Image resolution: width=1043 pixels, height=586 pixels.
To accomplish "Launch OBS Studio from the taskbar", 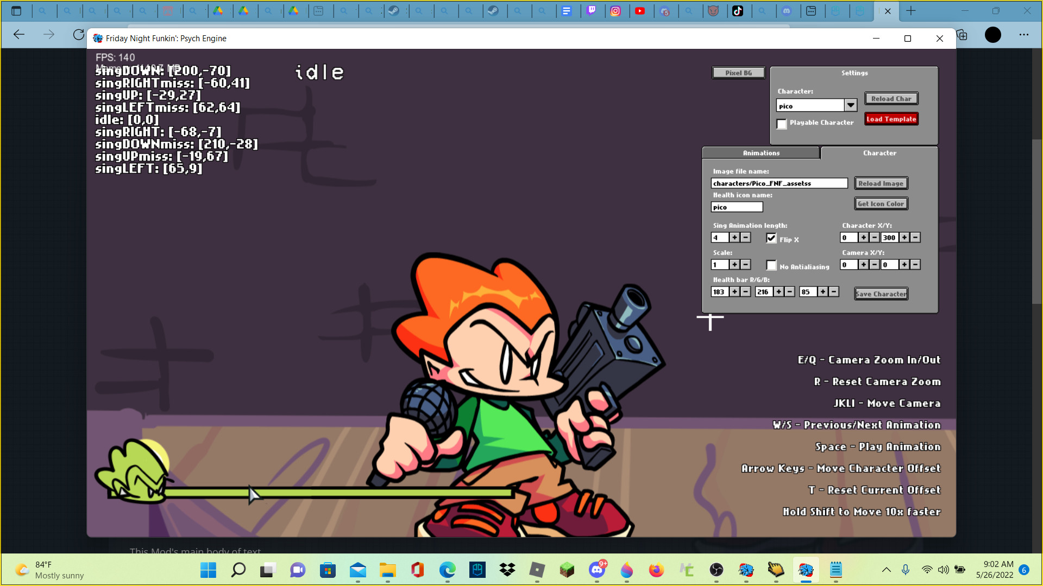I will pos(716,570).
